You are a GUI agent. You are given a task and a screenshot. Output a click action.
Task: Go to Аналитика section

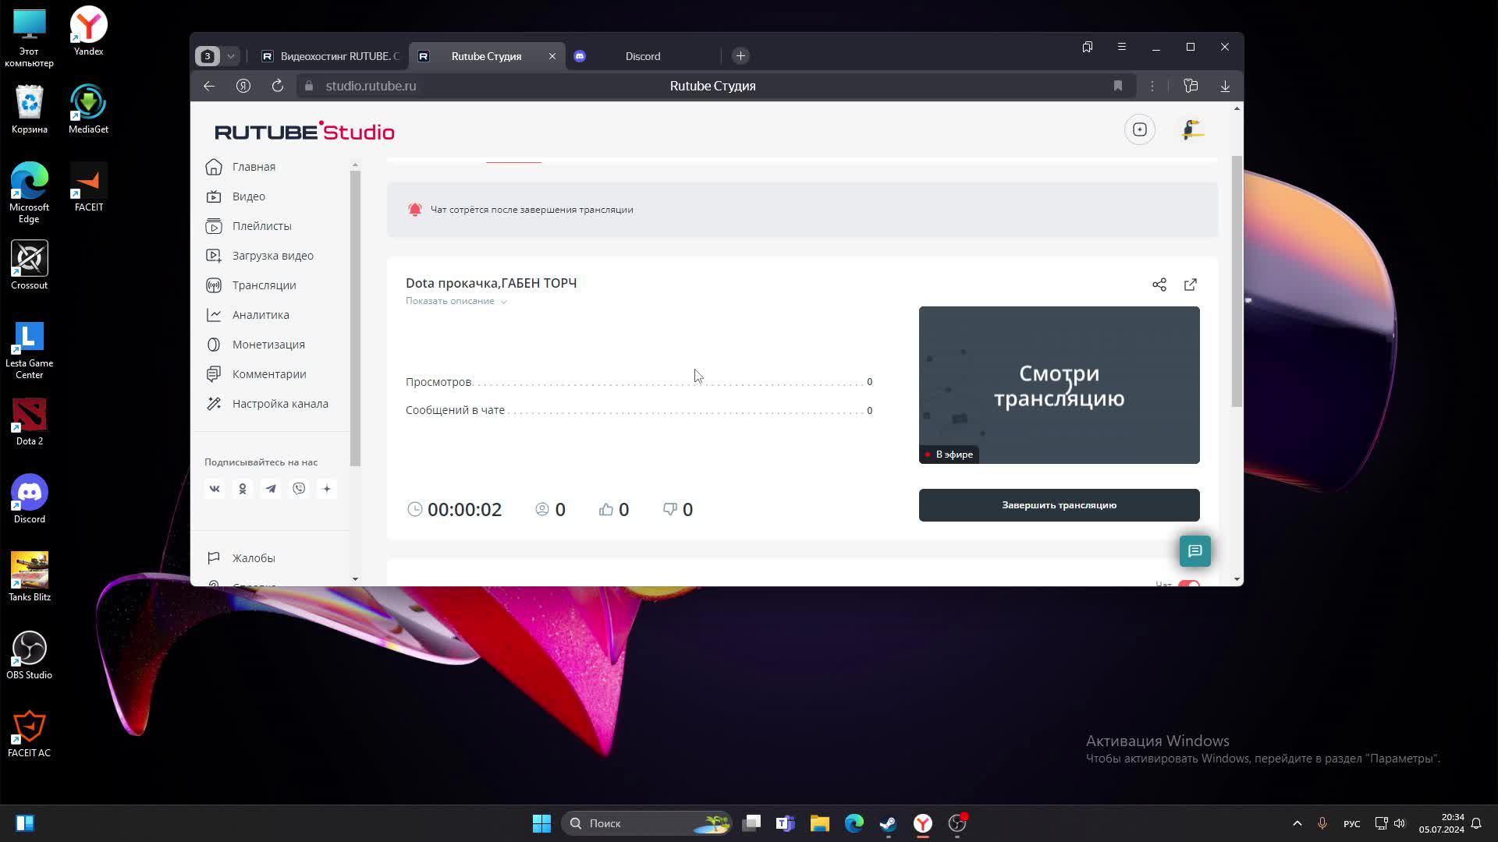(261, 315)
